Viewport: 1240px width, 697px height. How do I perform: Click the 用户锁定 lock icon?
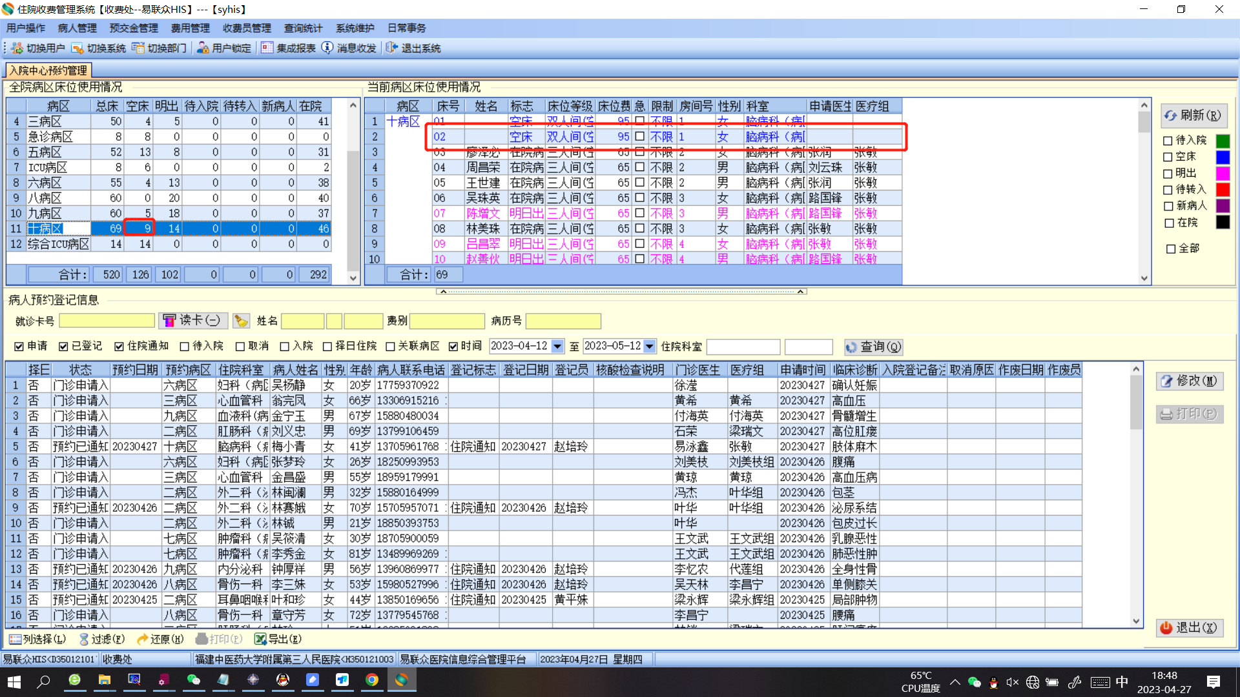coord(203,48)
